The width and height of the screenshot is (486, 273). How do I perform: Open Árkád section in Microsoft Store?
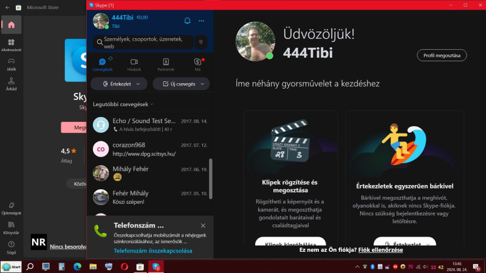tap(12, 84)
